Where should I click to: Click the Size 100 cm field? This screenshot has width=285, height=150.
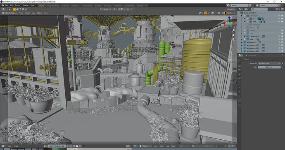[269, 67]
